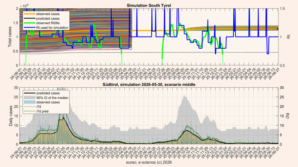Click the 'Simulation South Tyrol' chart title
This screenshot has width=298, height=167.
(149, 6)
